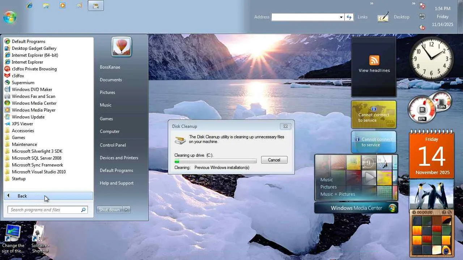463x260 pixels.
Task: Click the Windows Media Center program icon
Action: pos(7,103)
